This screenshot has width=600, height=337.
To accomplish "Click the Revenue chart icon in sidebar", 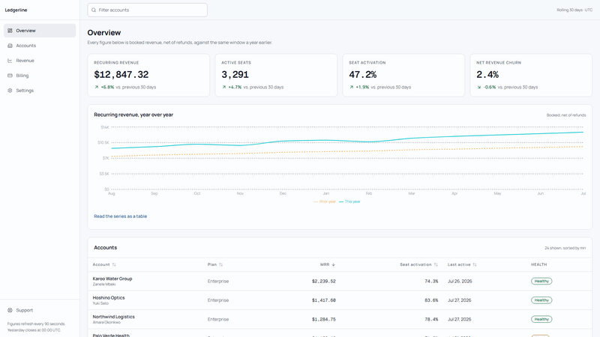I will click(10, 61).
